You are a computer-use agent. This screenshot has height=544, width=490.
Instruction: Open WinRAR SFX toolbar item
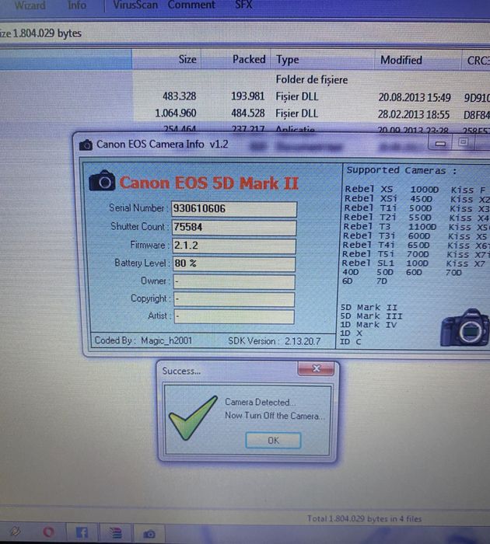click(x=243, y=5)
